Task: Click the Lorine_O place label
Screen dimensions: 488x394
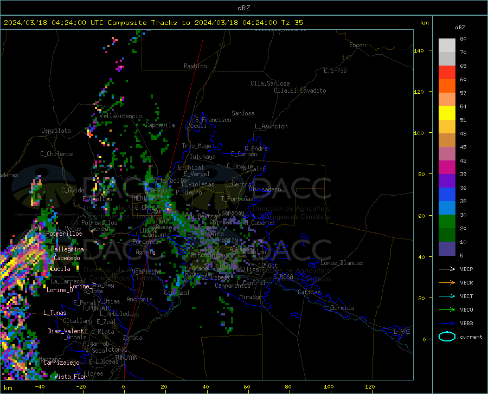Action: click(x=60, y=290)
